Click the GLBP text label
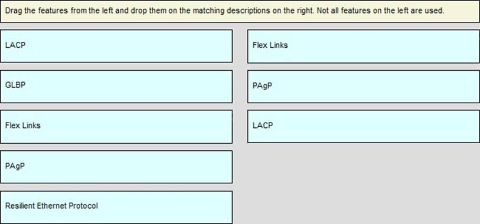This screenshot has width=480, height=224. [15, 85]
